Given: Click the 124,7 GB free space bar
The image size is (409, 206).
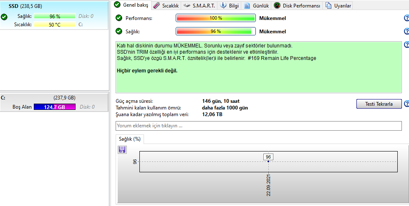Looking at the screenshot, I should tap(55, 107).
